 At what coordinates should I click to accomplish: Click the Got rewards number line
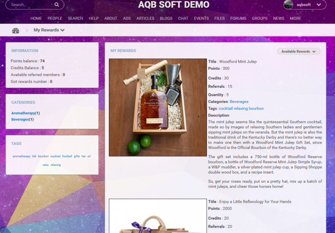click(x=31, y=82)
